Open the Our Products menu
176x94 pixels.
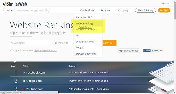coord(87,10)
